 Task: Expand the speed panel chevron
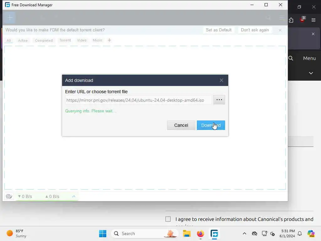[x=74, y=196]
